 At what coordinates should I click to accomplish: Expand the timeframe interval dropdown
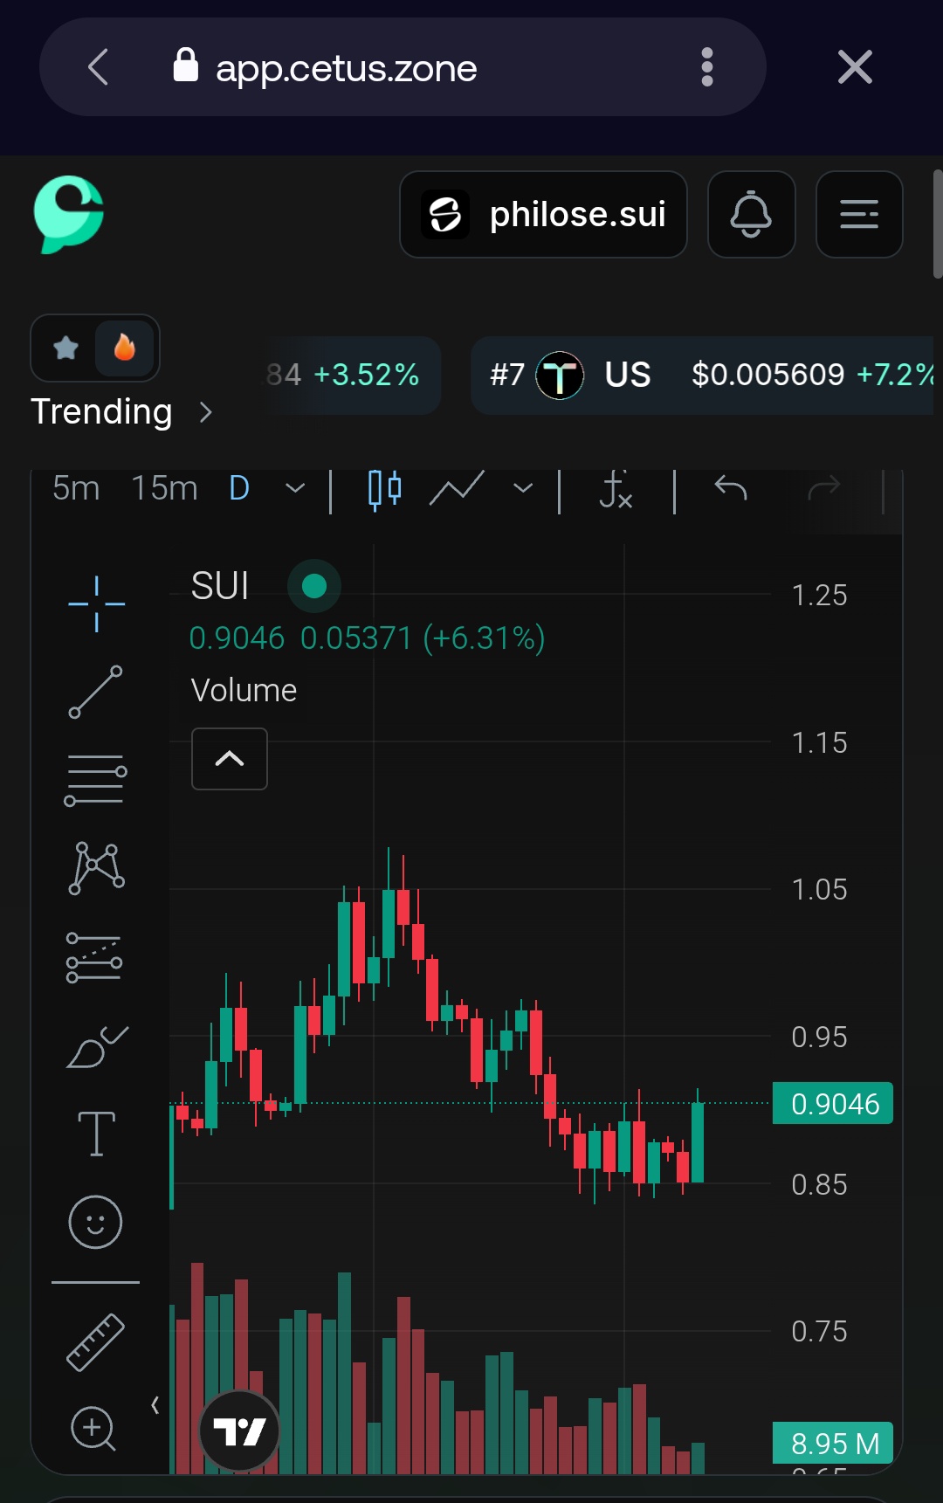295,488
